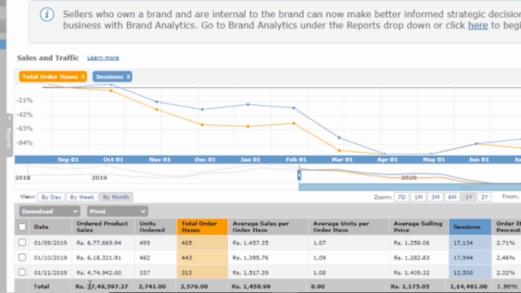Click the total sessions 1,14,461.00
The width and height of the screenshot is (521, 293).
469,286
